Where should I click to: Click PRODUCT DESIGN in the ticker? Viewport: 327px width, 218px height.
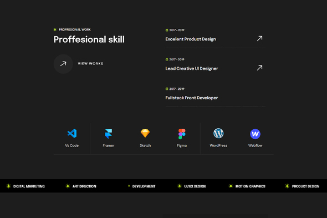coord(305,186)
